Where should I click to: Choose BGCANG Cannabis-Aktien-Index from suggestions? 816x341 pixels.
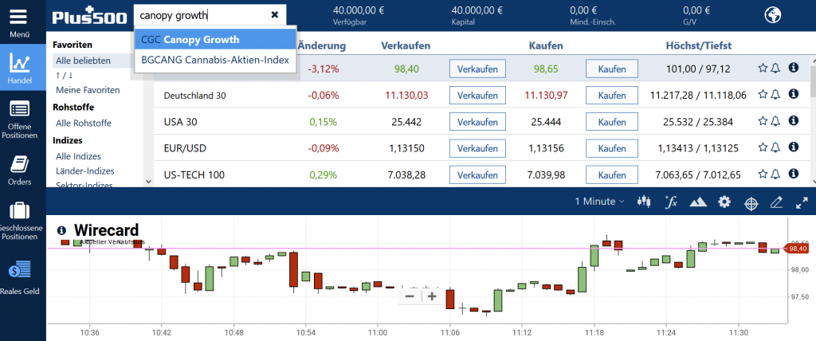point(215,60)
